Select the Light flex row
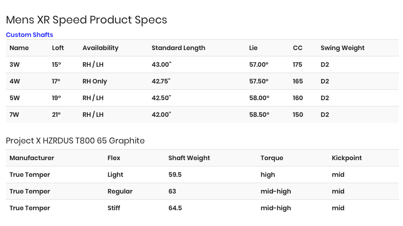This screenshot has height=226, width=403. pos(202,175)
